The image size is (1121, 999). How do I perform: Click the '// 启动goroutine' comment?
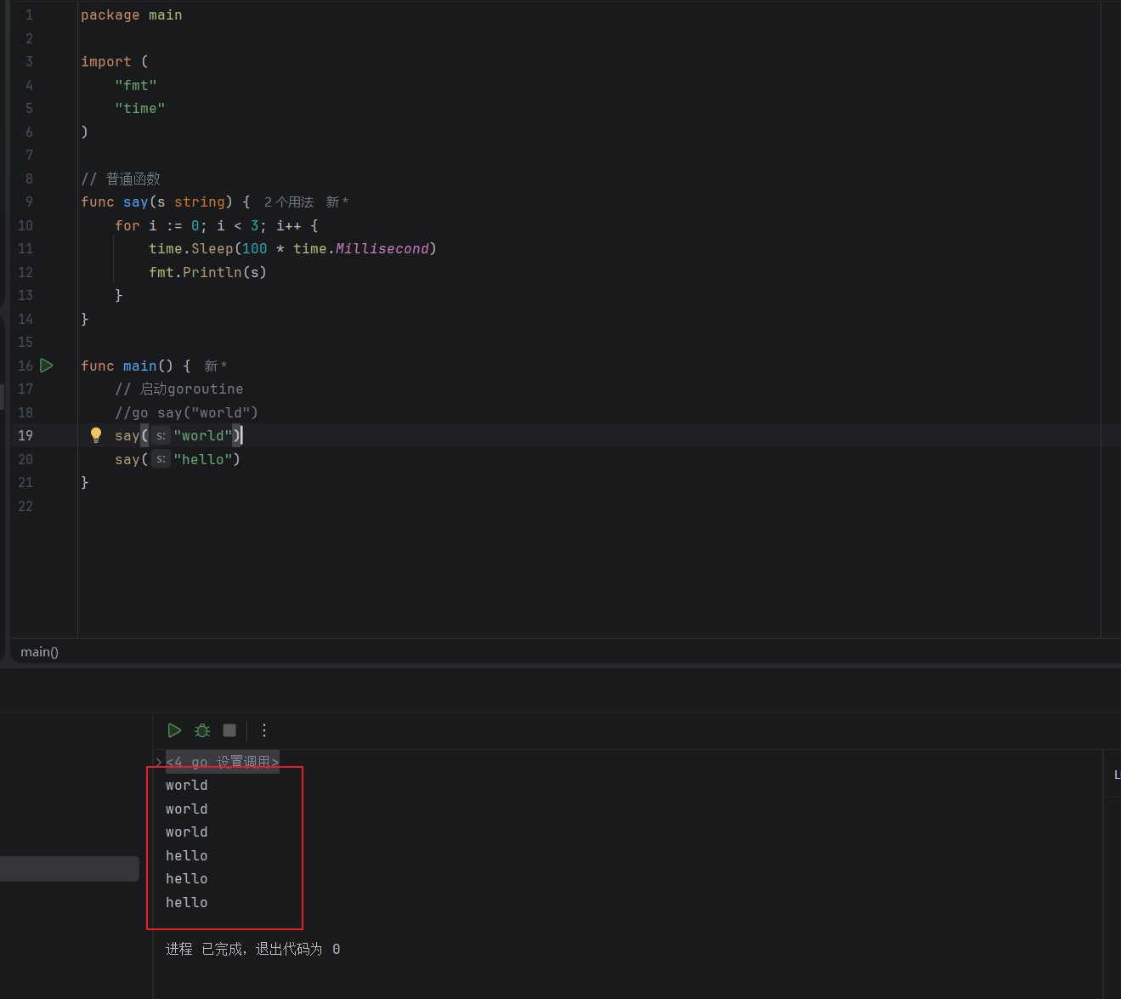(x=179, y=389)
